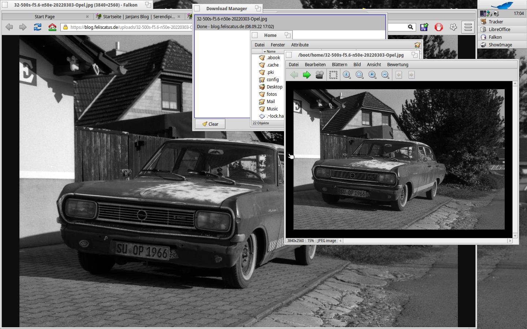This screenshot has height=329, width=527.
Task: Click the green next image arrow
Action: tap(307, 75)
